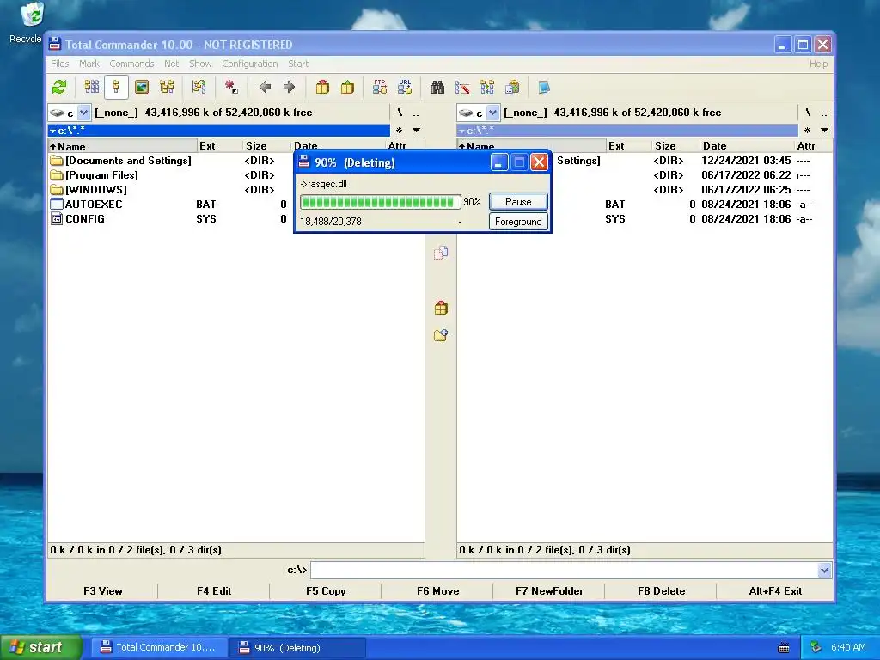Open the Mark menu
The image size is (880, 660).
tap(89, 64)
